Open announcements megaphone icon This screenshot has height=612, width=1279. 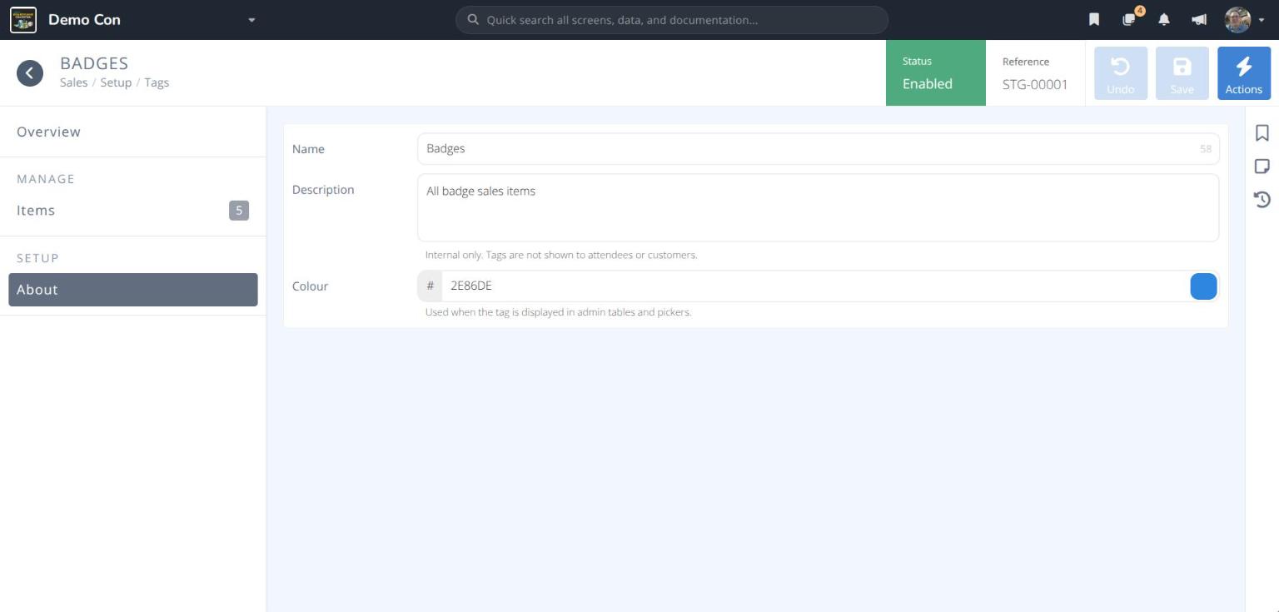1199,20
